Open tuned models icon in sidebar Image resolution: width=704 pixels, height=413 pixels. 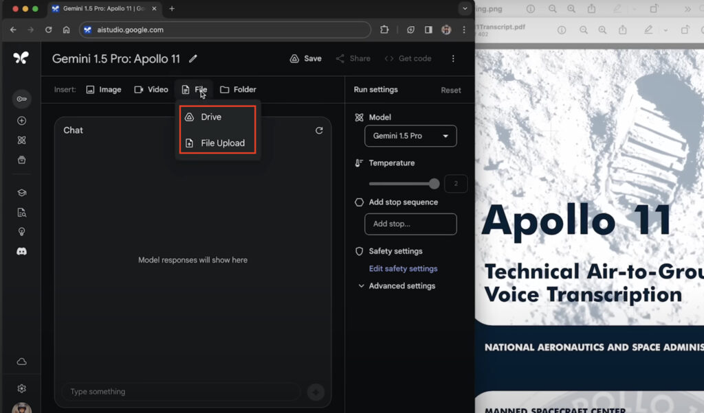[x=21, y=140]
